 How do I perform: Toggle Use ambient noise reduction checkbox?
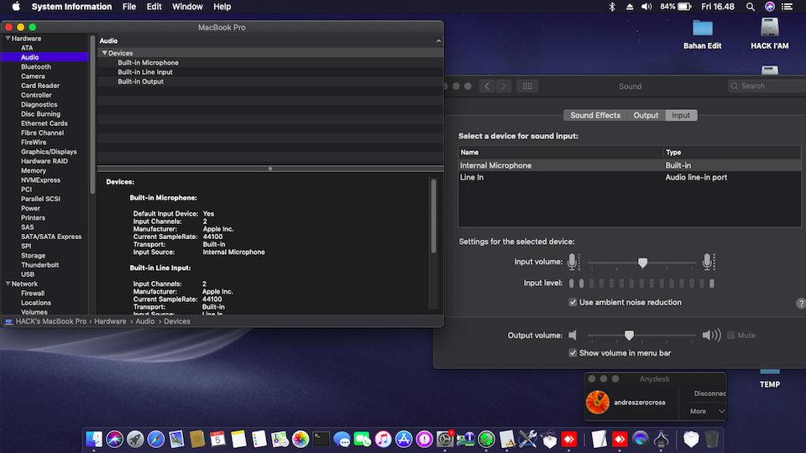pyautogui.click(x=573, y=302)
